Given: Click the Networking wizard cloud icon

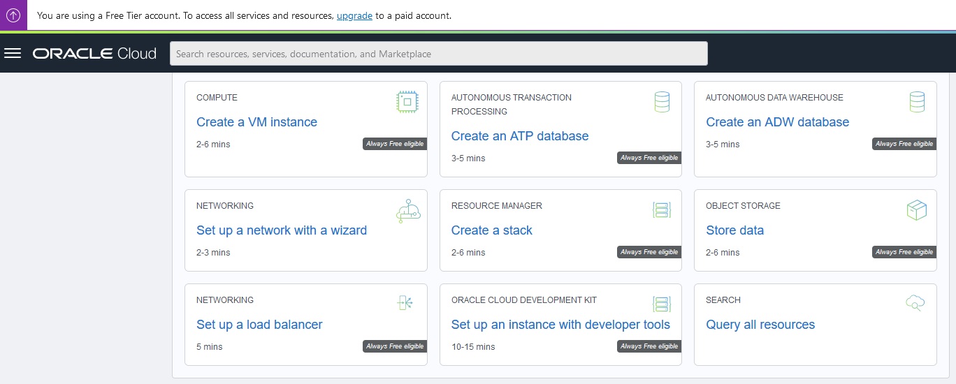Looking at the screenshot, I should tap(408, 210).
